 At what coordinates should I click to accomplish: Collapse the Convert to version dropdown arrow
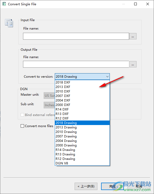[x=107, y=77]
